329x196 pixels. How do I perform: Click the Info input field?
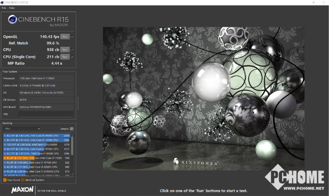46,114
